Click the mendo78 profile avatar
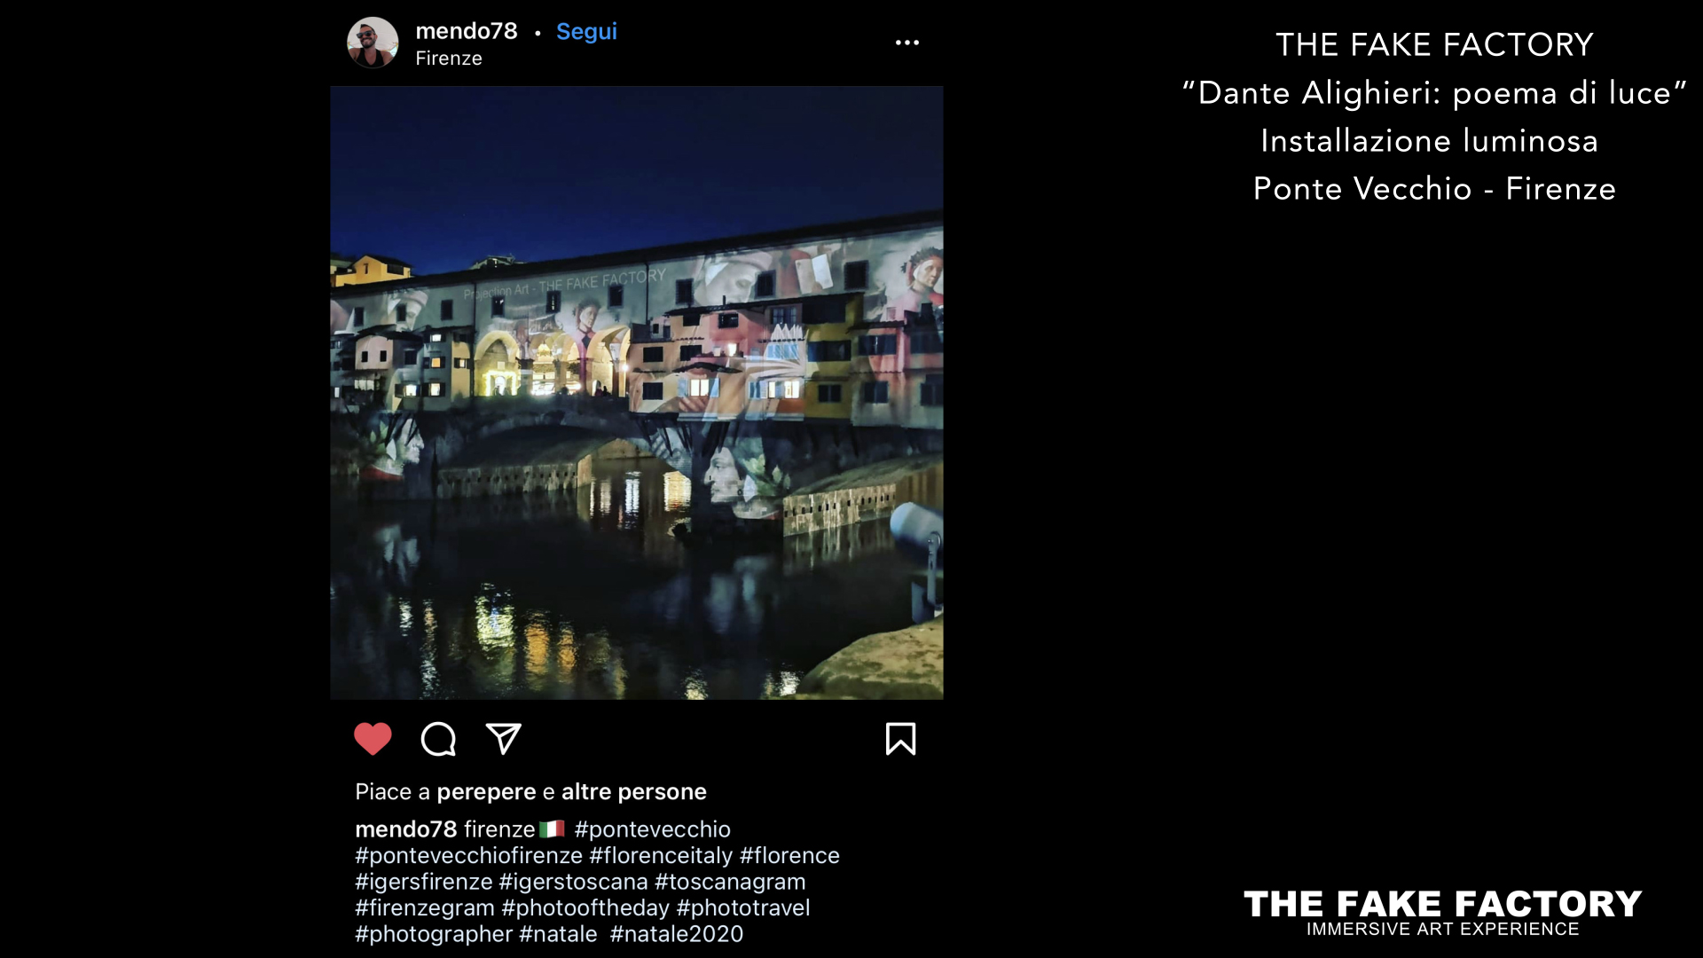This screenshot has height=958, width=1703. point(373,43)
